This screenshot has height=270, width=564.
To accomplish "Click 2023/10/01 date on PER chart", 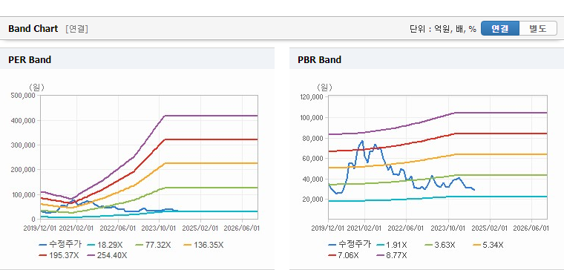I will (159, 228).
